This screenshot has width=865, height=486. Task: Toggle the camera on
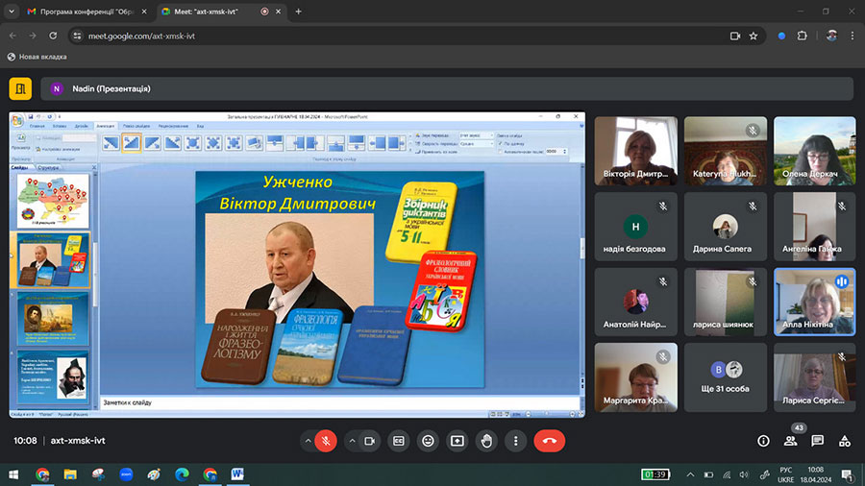pyautogui.click(x=369, y=441)
